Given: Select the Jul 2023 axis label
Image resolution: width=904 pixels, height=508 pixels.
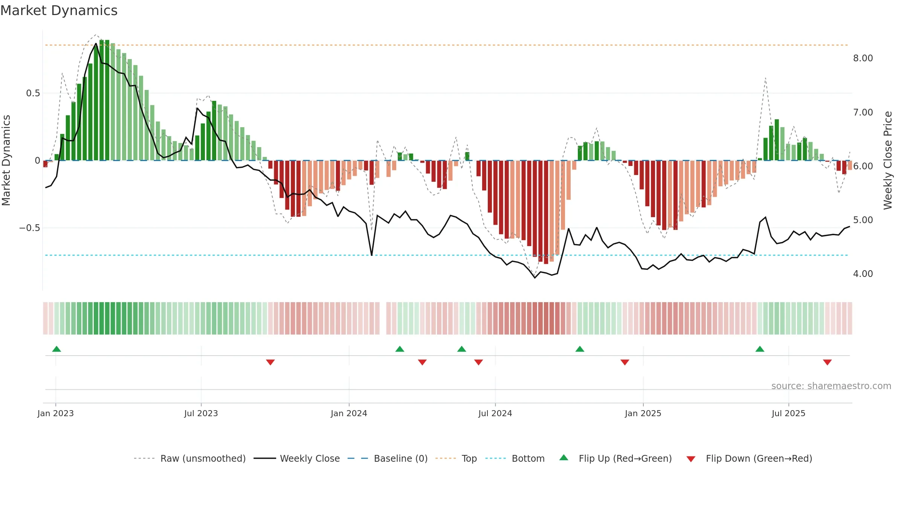Looking at the screenshot, I should (201, 413).
